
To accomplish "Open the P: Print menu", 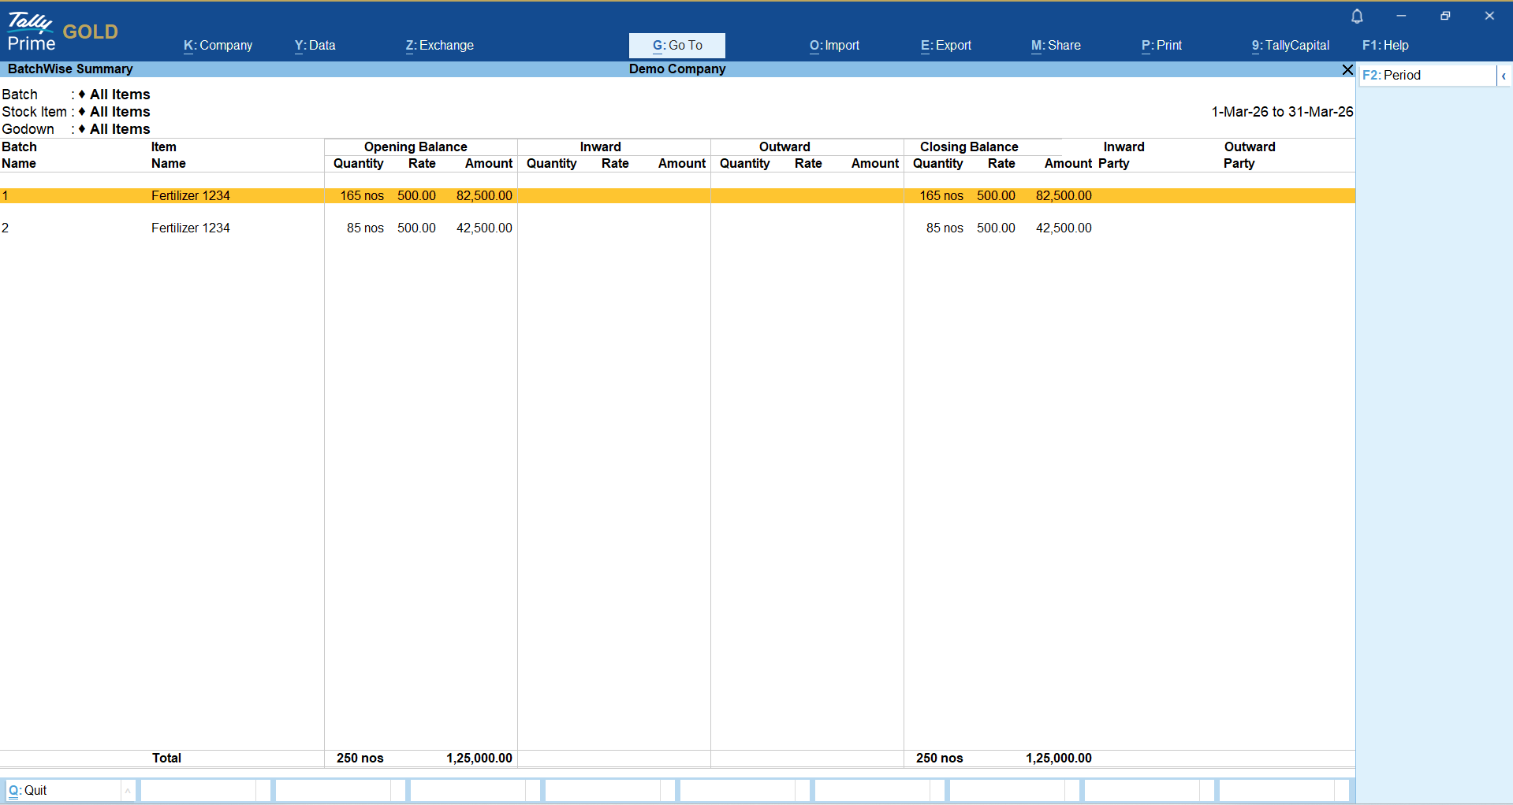I will [1161, 46].
